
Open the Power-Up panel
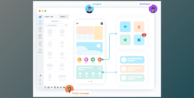40,51
